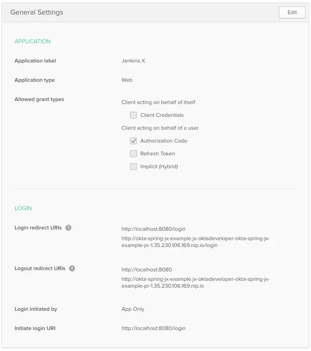Click the Allowed grant types label
The height and width of the screenshot is (351, 311).
point(39,99)
